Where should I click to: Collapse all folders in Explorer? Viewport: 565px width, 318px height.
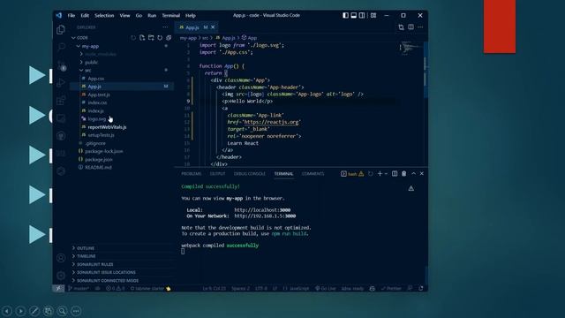click(x=169, y=37)
